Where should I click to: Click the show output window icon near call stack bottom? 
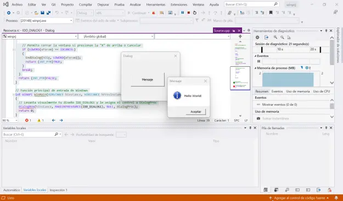click(318, 190)
